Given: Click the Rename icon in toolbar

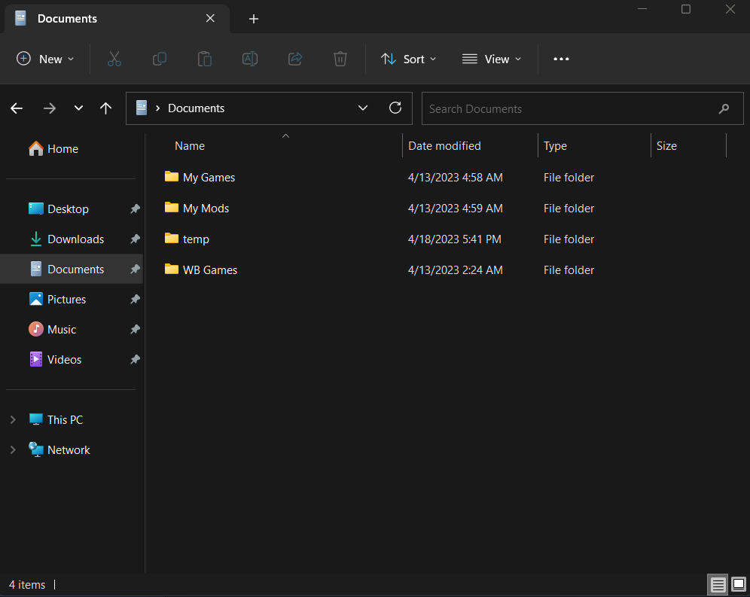Looking at the screenshot, I should coord(250,59).
